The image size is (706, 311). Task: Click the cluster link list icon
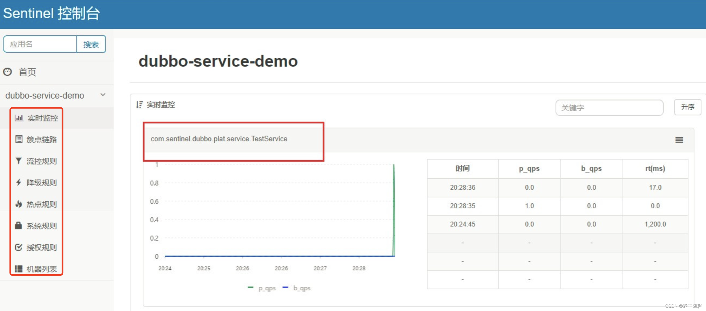pos(19,139)
